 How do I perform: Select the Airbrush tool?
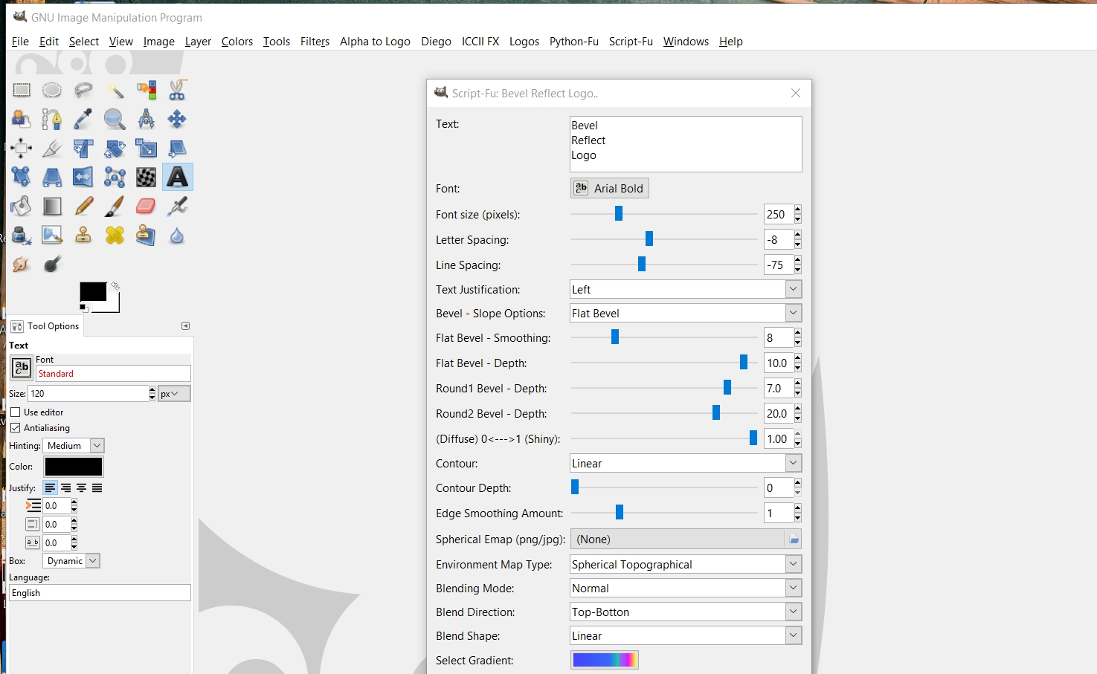(177, 206)
